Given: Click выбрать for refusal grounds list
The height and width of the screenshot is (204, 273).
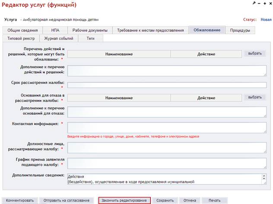Looking at the screenshot, I should click(255, 97).
